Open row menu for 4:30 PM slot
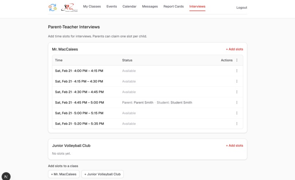 click(x=237, y=92)
